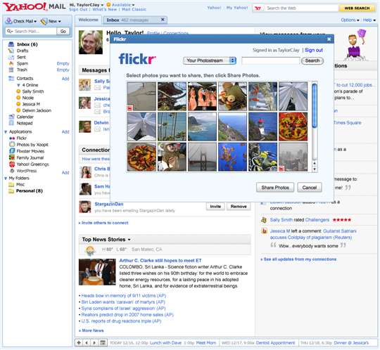Open the calendar grid icon in bottom bar

103,342
